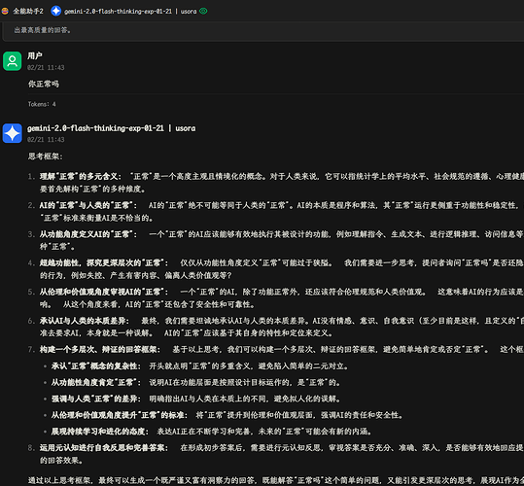Click list item 从功能角度定义AI的"正常"
The height and width of the screenshot is (486, 524).
(88, 234)
